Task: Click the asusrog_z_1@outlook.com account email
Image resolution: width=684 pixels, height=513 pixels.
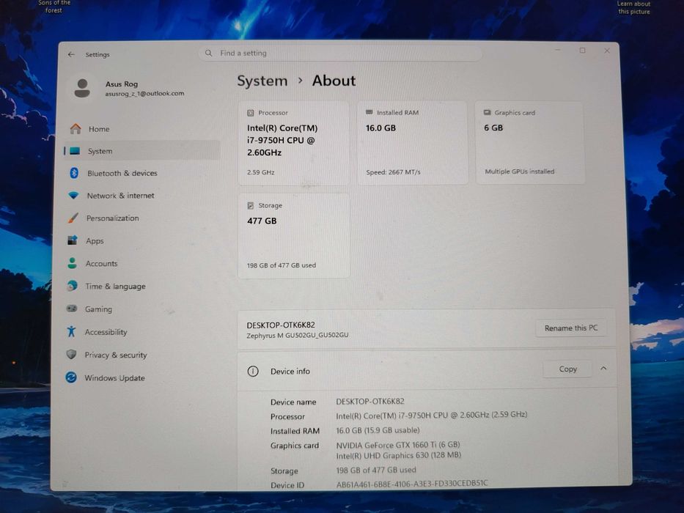Action: (x=144, y=93)
